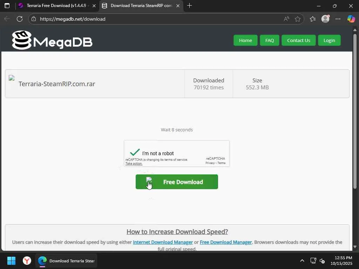Click the Downloaded 70192 times text
This screenshot has height=269, width=359.
pyautogui.click(x=209, y=84)
